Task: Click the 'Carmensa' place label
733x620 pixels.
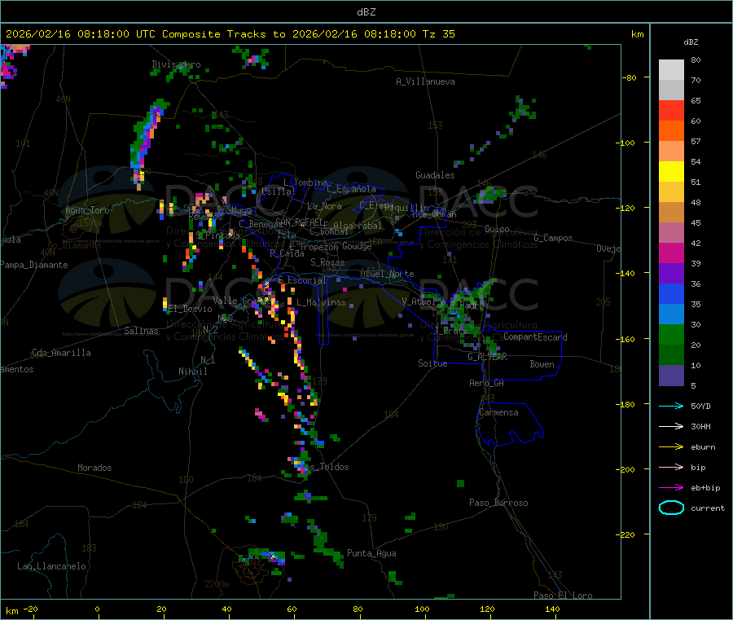Action: (498, 412)
